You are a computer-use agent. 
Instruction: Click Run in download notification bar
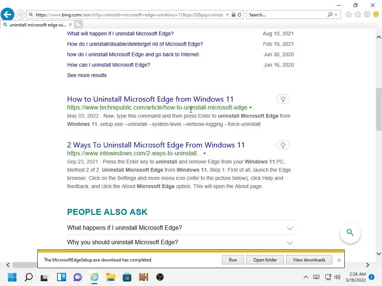tap(233, 260)
